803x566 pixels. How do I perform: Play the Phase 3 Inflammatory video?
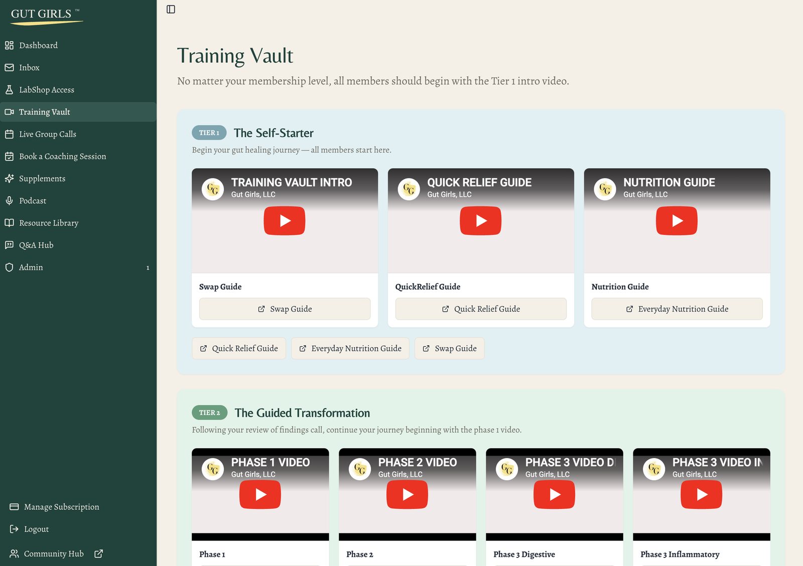point(701,495)
